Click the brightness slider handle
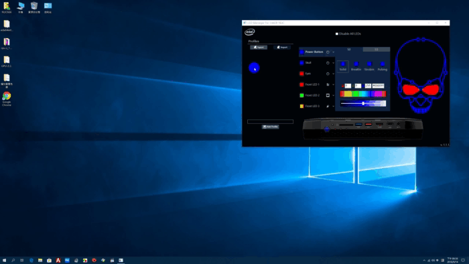This screenshot has height=264, width=469. tap(363, 103)
